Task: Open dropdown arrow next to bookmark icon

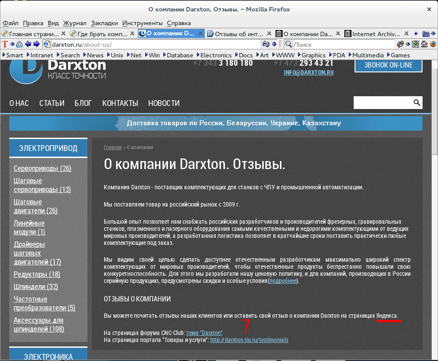Action: click(408, 44)
